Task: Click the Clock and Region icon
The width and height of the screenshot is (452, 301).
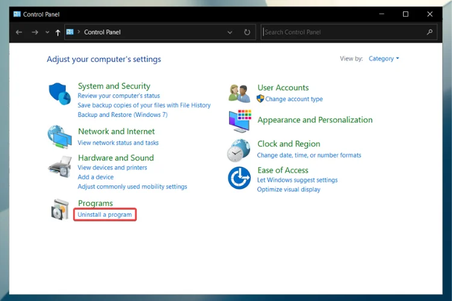Action: 239,150
